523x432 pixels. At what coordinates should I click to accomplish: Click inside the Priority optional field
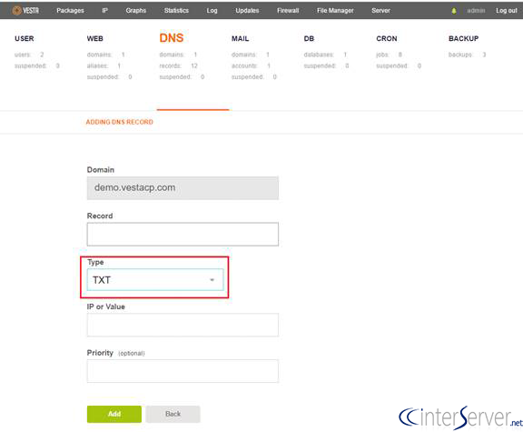[183, 371]
